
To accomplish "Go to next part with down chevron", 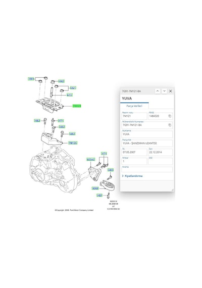I will [x=164, y=91].
